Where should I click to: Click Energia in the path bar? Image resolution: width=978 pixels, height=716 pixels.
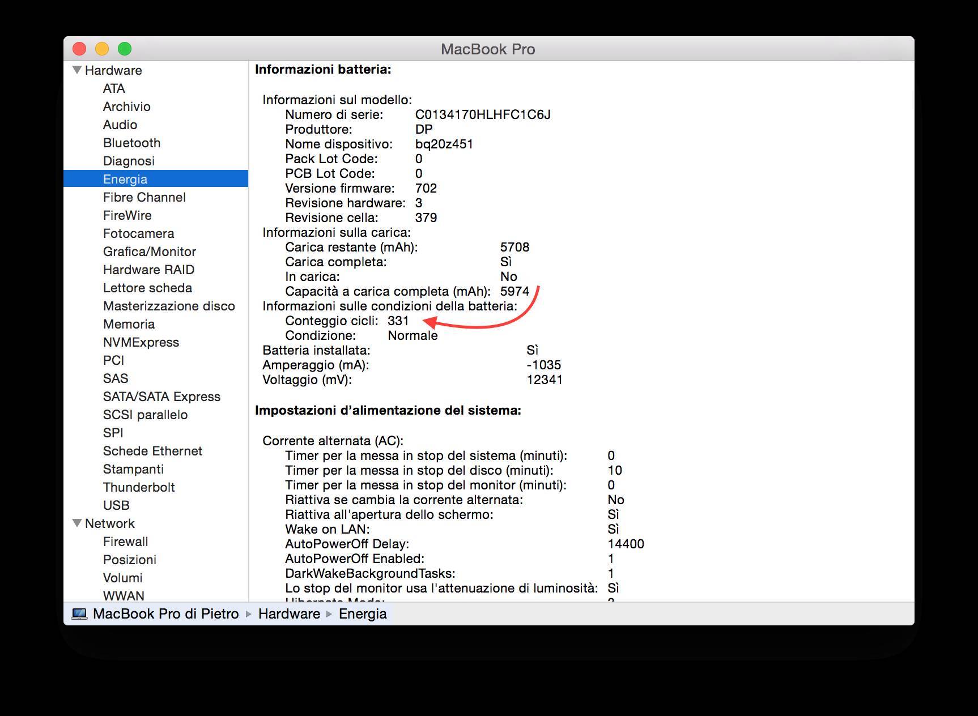click(363, 614)
